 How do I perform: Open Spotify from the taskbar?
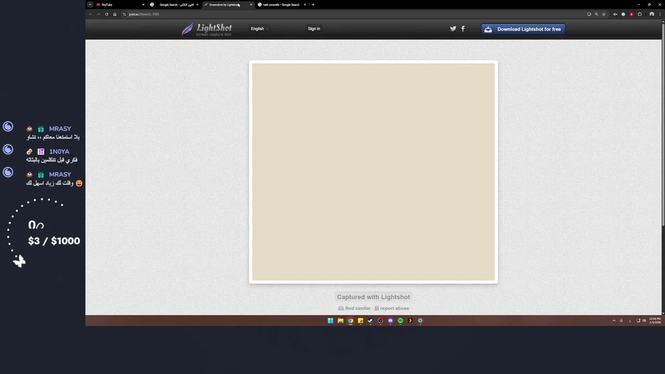pos(400,320)
